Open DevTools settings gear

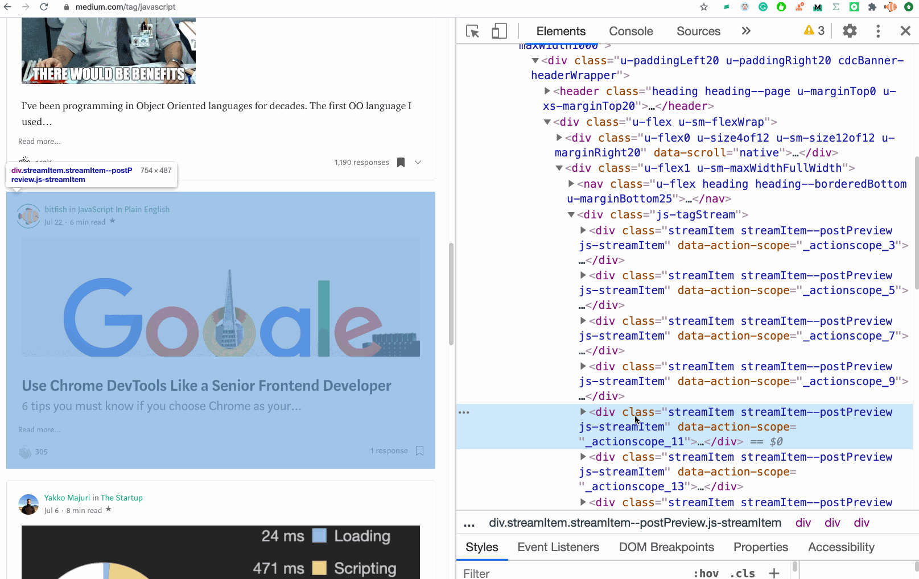pos(850,31)
